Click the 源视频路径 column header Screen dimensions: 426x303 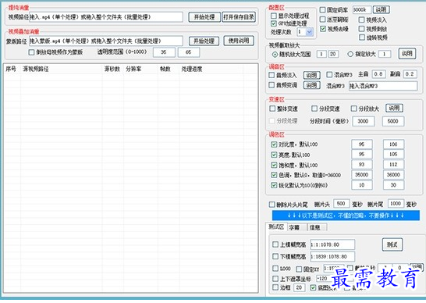[x=36, y=69]
